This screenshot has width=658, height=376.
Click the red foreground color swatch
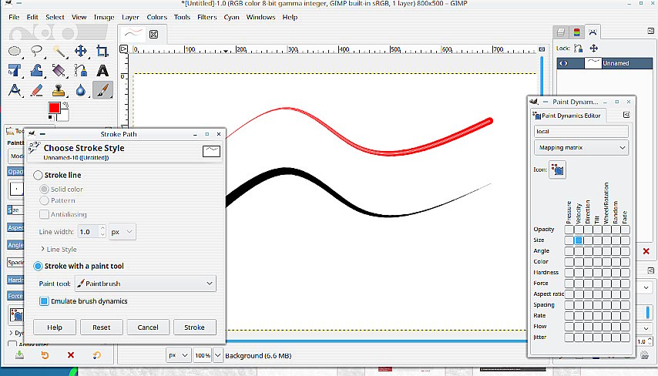tap(54, 108)
